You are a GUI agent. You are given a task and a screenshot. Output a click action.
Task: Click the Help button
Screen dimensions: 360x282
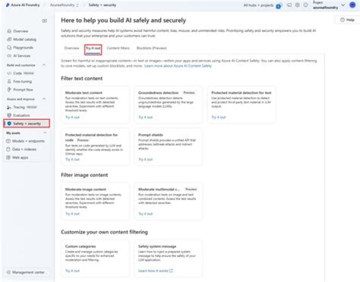tap(347, 20)
